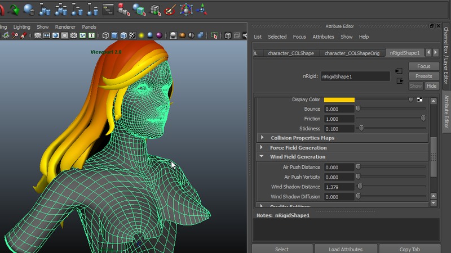Toggle the viewport grid display icon
The height and width of the screenshot is (253, 451).
point(38,35)
